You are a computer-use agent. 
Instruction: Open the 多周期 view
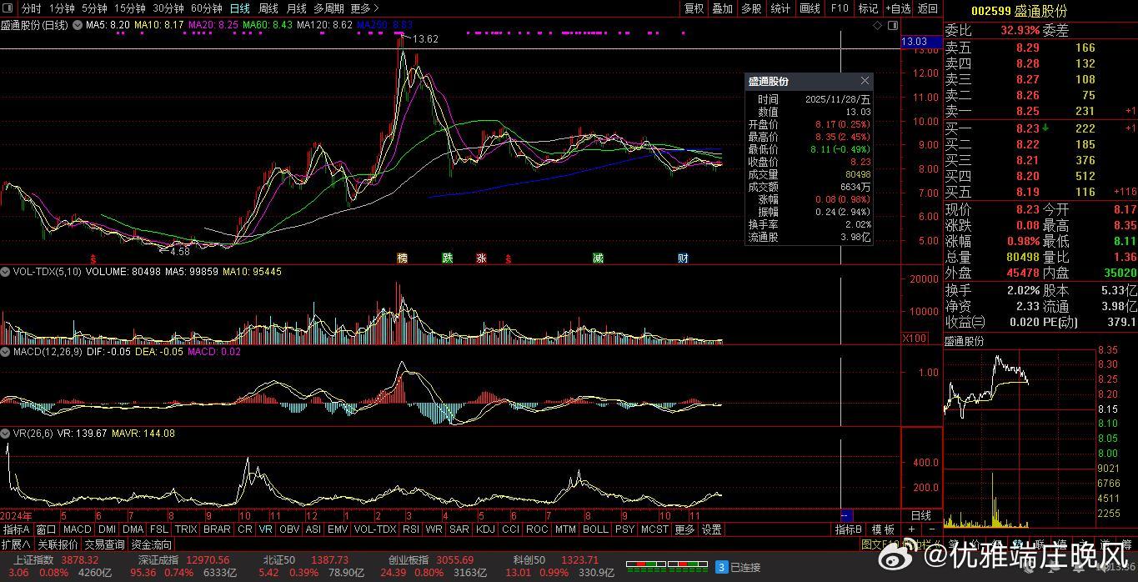pyautogui.click(x=328, y=8)
